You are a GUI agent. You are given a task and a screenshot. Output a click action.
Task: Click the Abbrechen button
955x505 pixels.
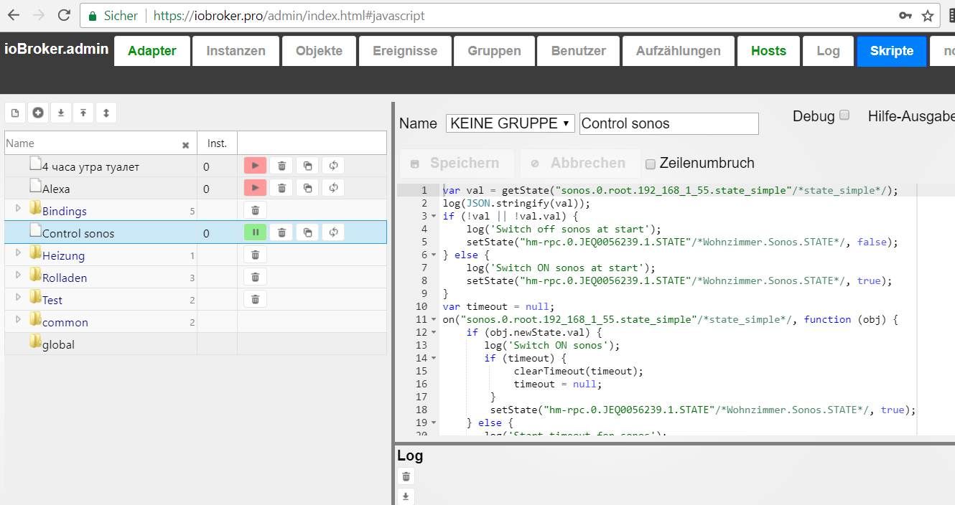[579, 164]
